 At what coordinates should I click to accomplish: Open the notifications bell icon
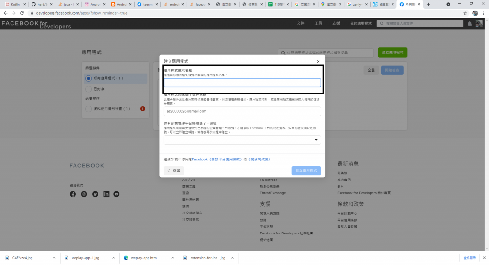(470, 24)
